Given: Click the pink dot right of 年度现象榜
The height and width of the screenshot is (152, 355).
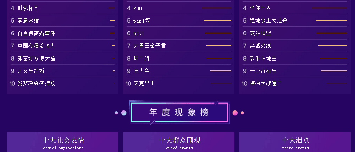Looking at the screenshot, I should point(235,113).
